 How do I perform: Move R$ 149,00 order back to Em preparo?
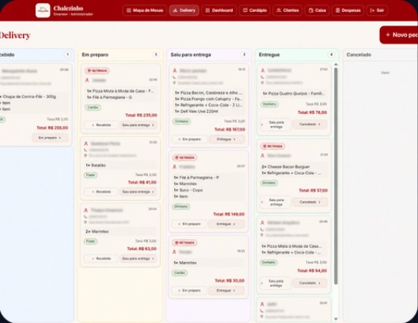[x=189, y=224]
